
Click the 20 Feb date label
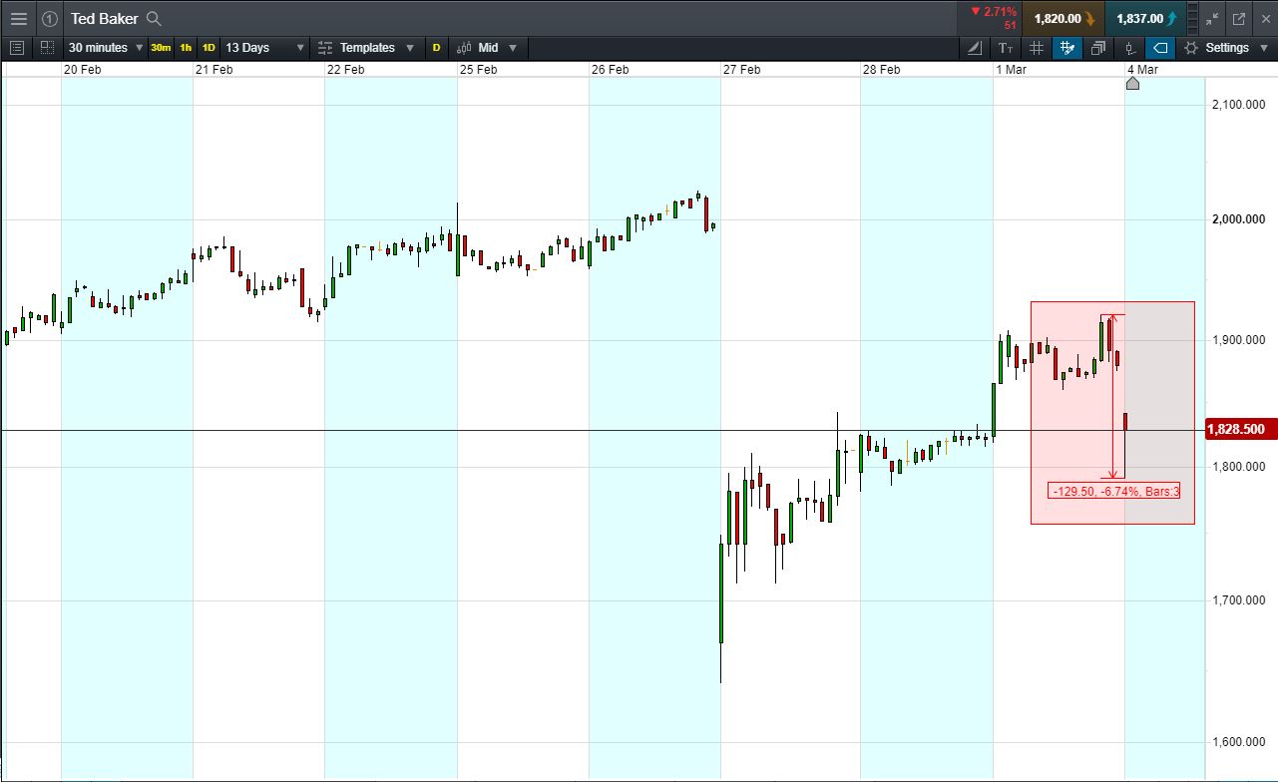pyautogui.click(x=82, y=69)
